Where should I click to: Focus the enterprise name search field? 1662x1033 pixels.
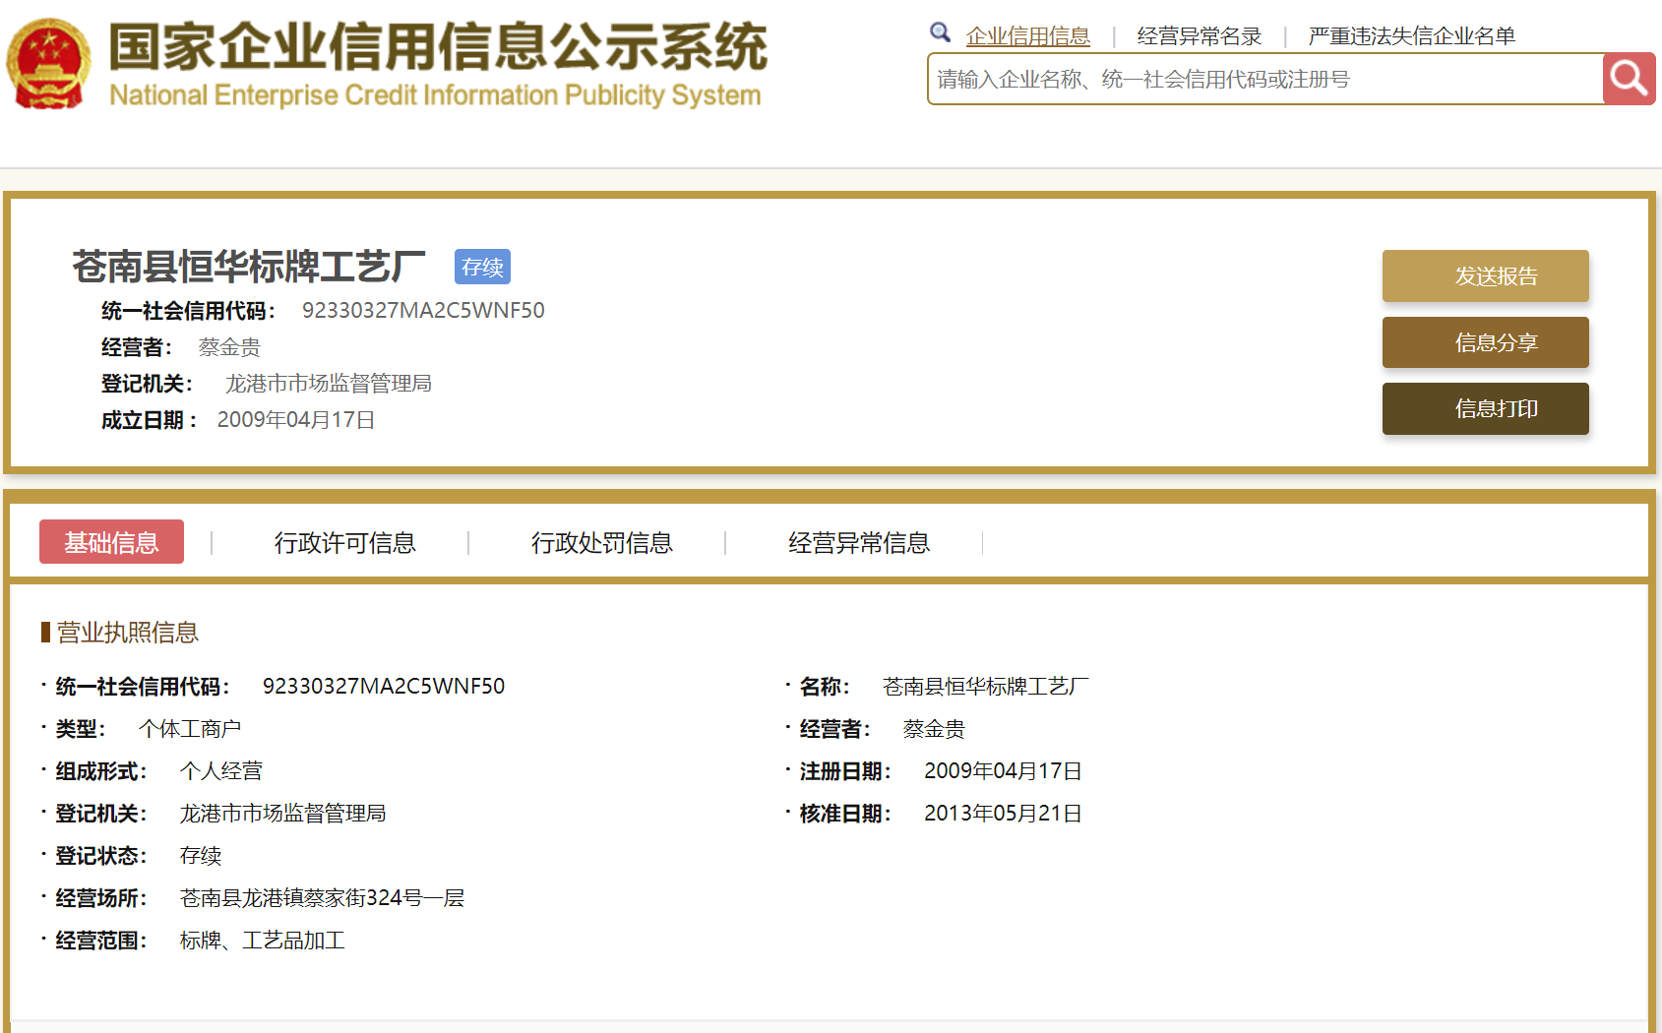pyautogui.click(x=1264, y=79)
